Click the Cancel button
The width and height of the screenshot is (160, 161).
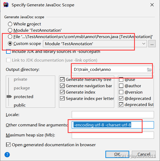(144, 154)
